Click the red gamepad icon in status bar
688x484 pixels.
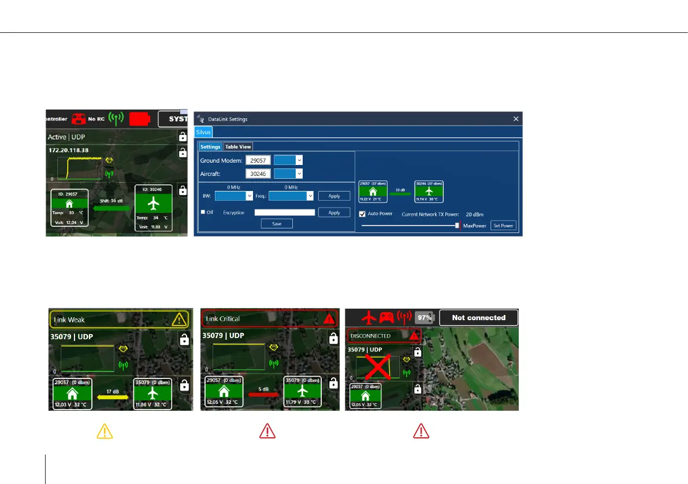[x=386, y=317]
